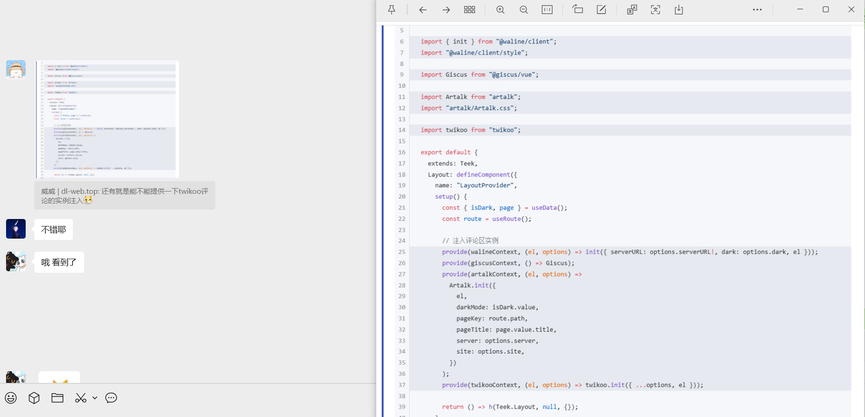
Task: Open the chat history speech bubble
Action: 111,398
